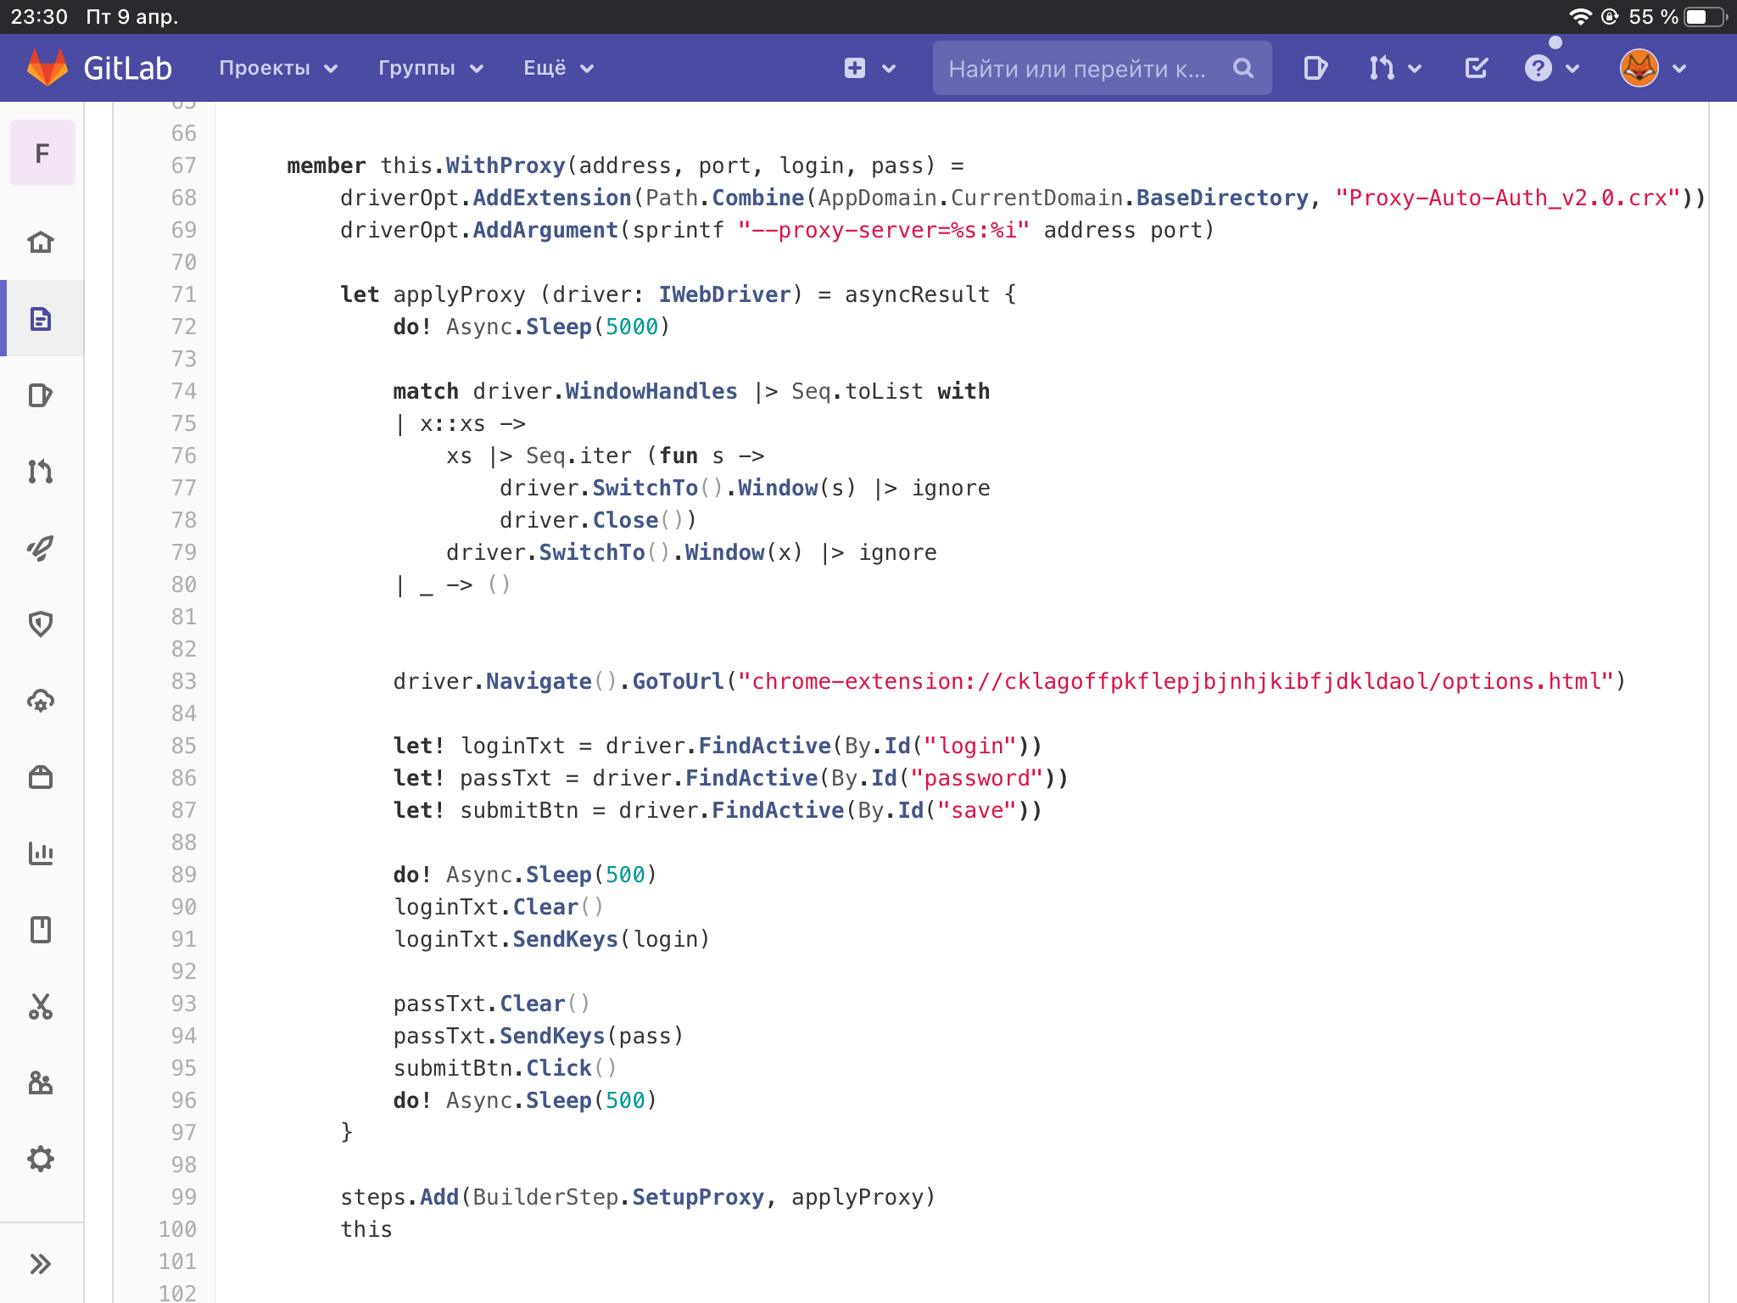The image size is (1737, 1303).
Task: Open the Ещё menu
Action: pyautogui.click(x=558, y=68)
